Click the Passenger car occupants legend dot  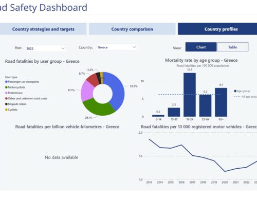(x=6, y=82)
